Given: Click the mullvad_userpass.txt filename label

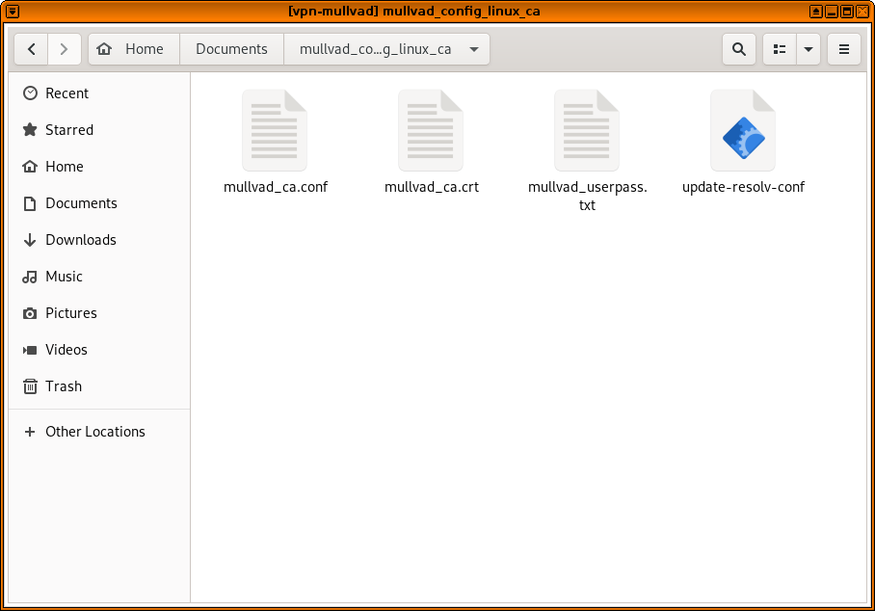Looking at the screenshot, I should [587, 196].
